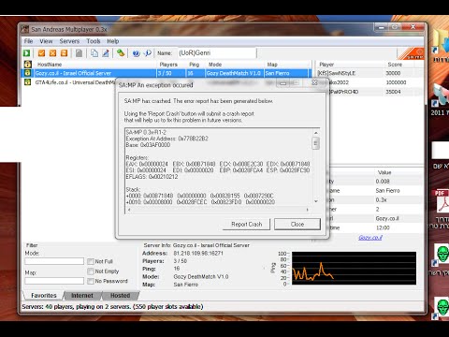Click the crash report scrollbar up arrow

[315, 133]
